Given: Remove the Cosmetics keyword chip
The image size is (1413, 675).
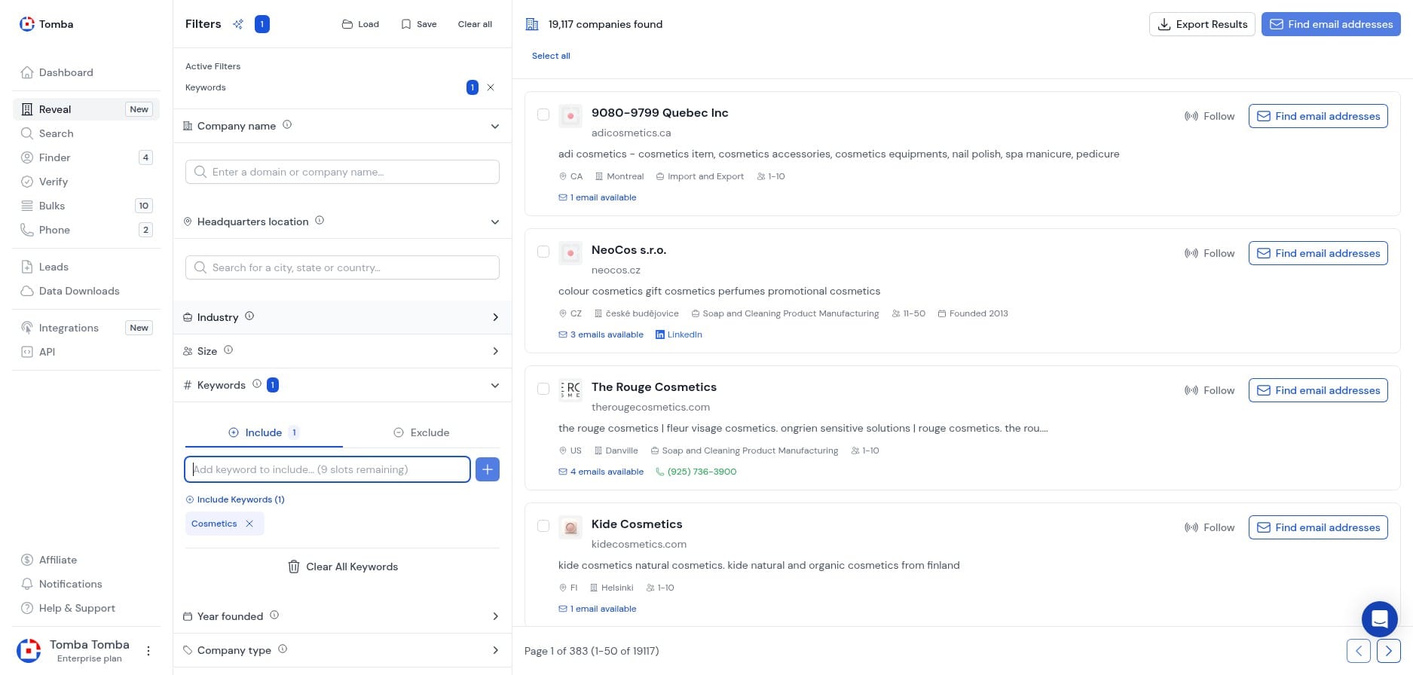Looking at the screenshot, I should click(x=249, y=524).
